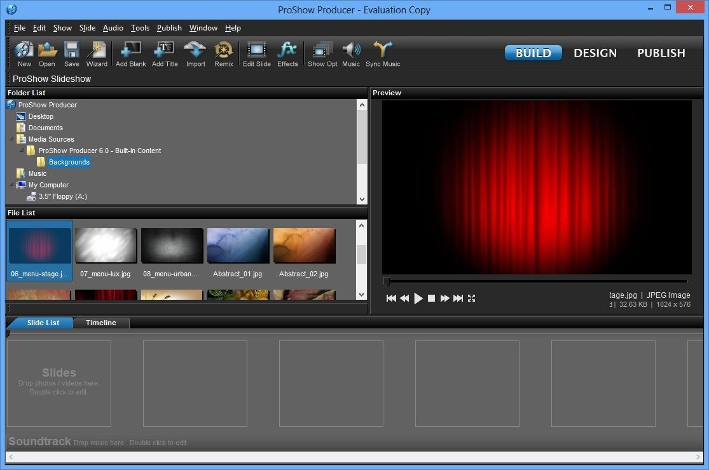Viewport: 709px width, 470px height.
Task: Open the Help menu
Action: coord(233,28)
